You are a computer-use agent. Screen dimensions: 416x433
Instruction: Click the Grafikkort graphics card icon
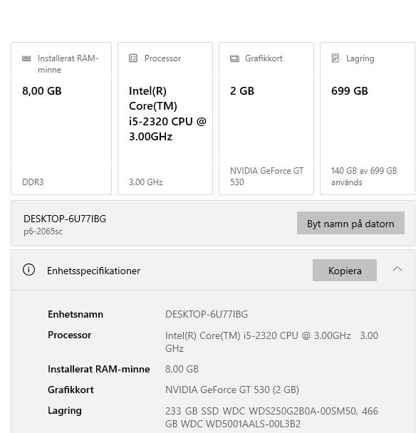[x=234, y=58]
